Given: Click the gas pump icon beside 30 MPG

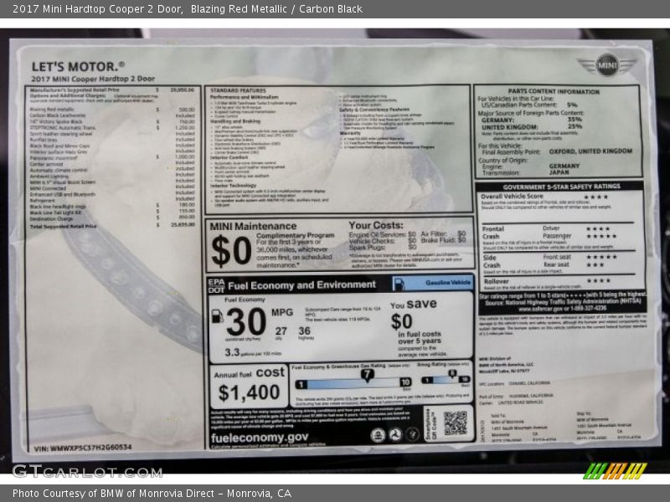Looking at the screenshot, I should click(218, 316).
